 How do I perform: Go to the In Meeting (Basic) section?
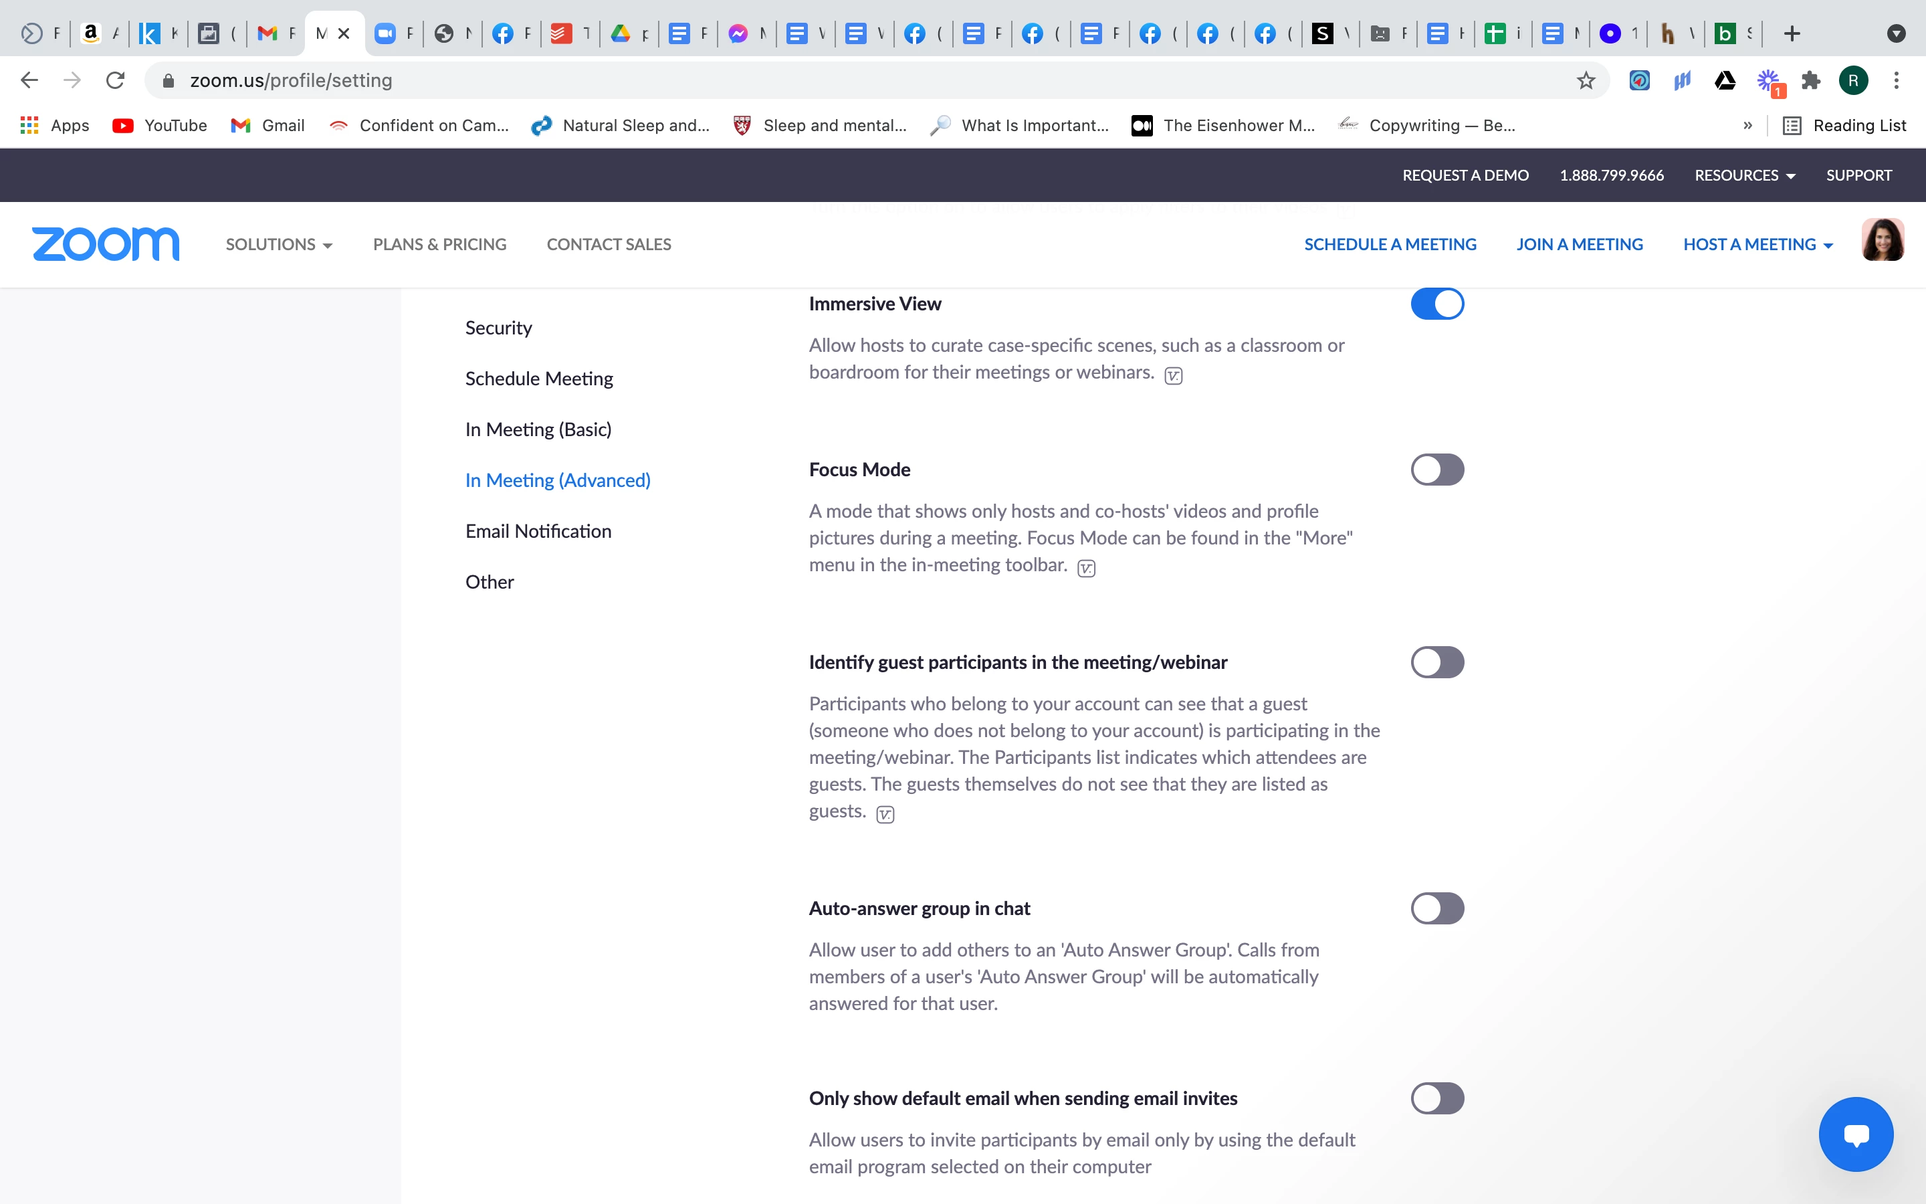538,430
